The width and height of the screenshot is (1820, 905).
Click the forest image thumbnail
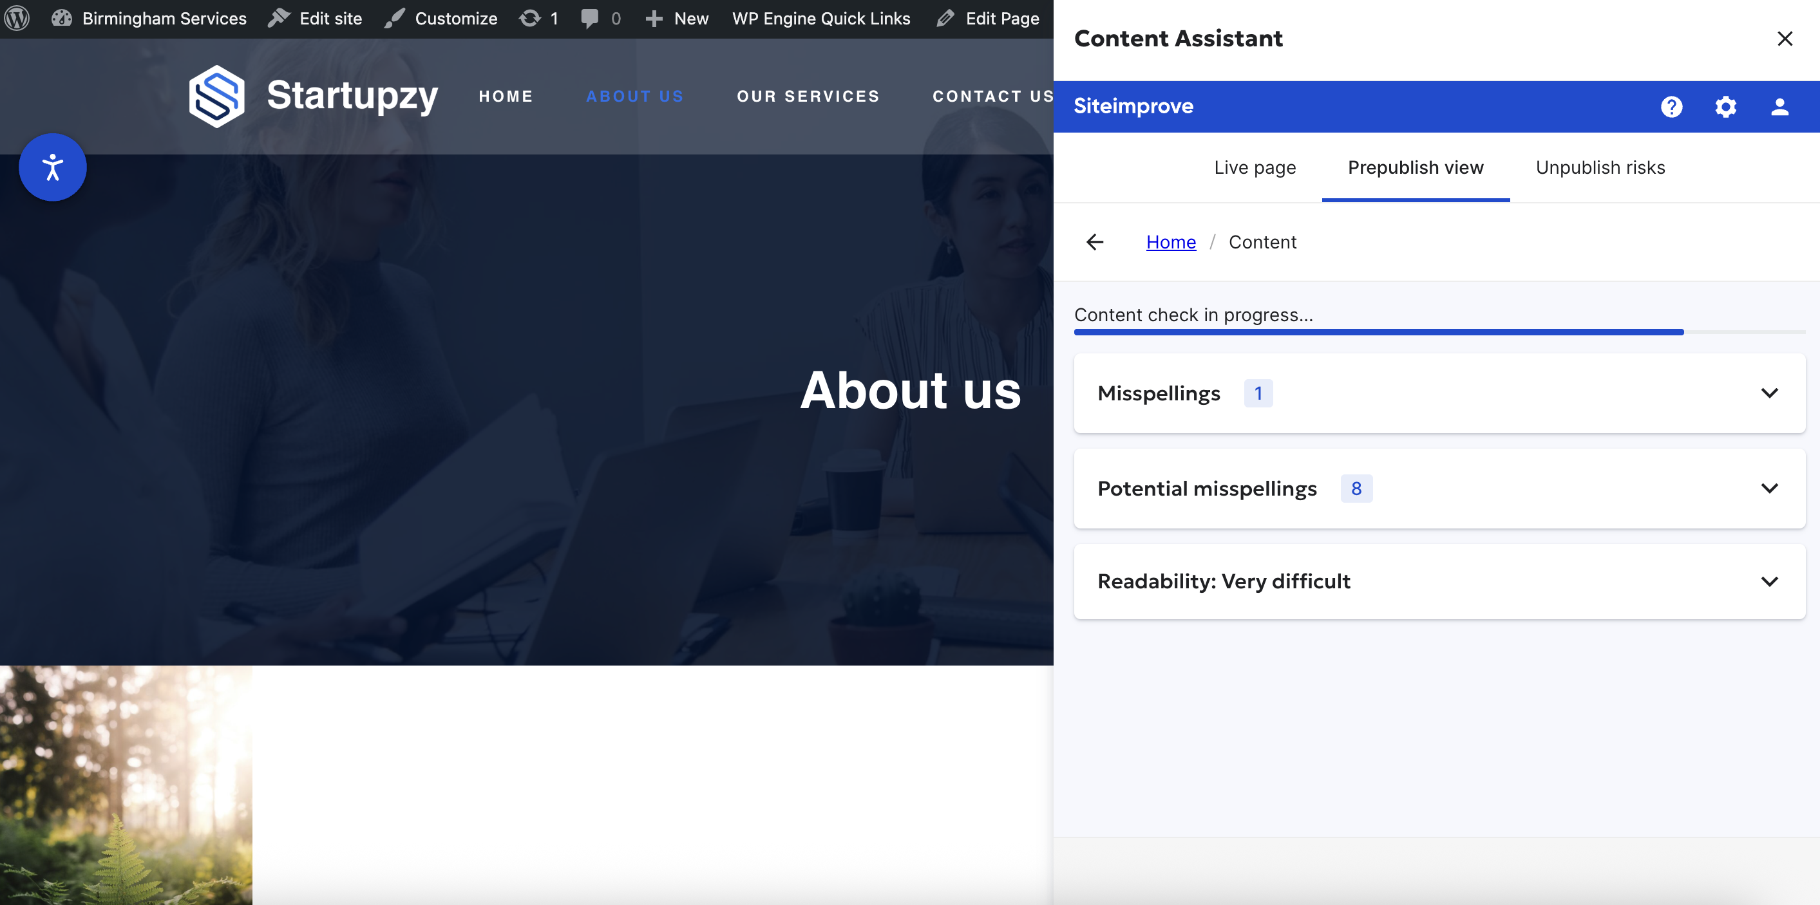point(126,784)
